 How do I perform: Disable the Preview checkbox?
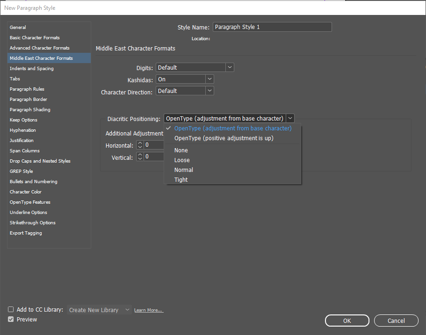(10, 319)
